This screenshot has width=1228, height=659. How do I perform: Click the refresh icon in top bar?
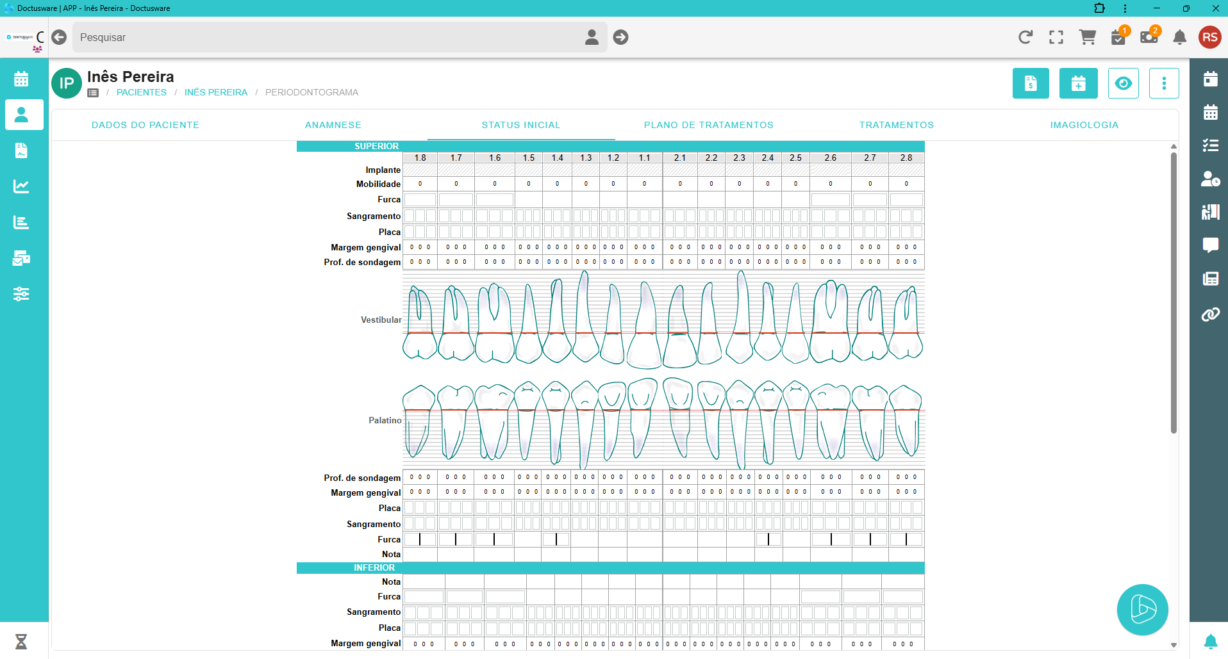(x=1025, y=37)
